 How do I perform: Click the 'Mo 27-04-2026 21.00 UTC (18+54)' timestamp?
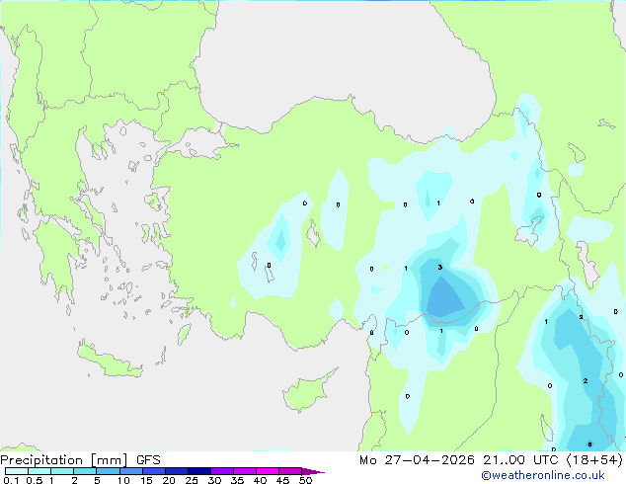[491, 460]
